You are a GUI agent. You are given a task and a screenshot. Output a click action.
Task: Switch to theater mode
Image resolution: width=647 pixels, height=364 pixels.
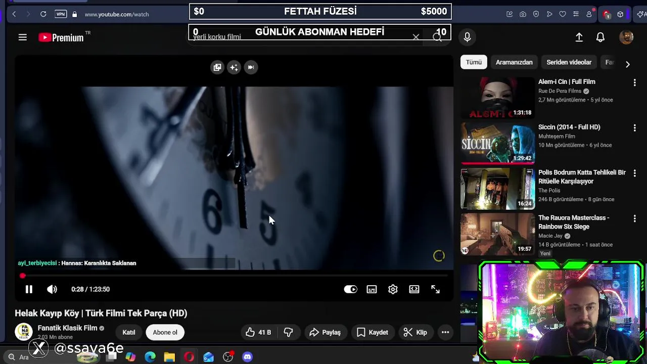point(414,289)
